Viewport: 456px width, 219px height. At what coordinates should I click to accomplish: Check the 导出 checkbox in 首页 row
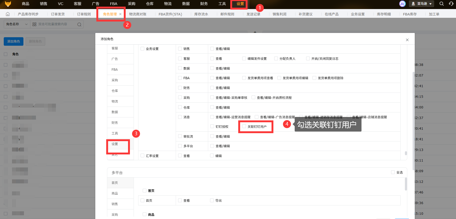point(212,200)
